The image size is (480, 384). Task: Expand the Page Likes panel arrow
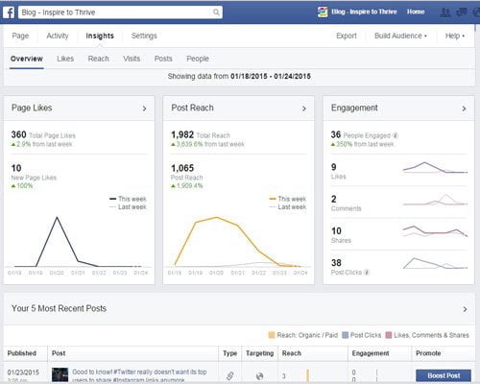tap(144, 108)
